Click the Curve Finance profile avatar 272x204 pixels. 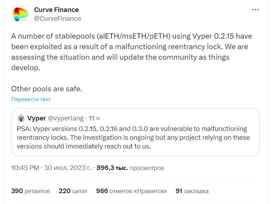click(20, 14)
